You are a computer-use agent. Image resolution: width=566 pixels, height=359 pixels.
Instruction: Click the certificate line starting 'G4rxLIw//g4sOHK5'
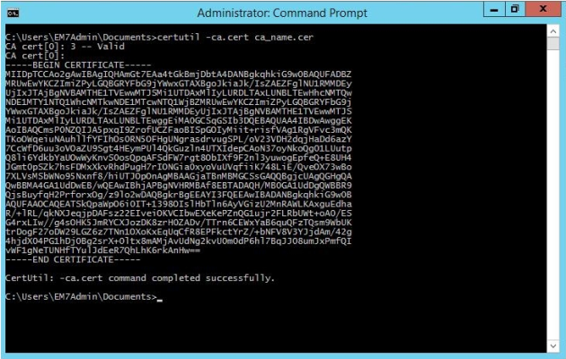coord(178,223)
